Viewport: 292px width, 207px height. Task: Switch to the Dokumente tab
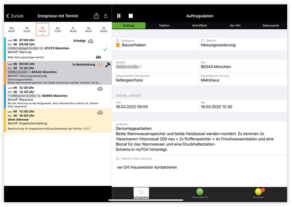pos(270,26)
